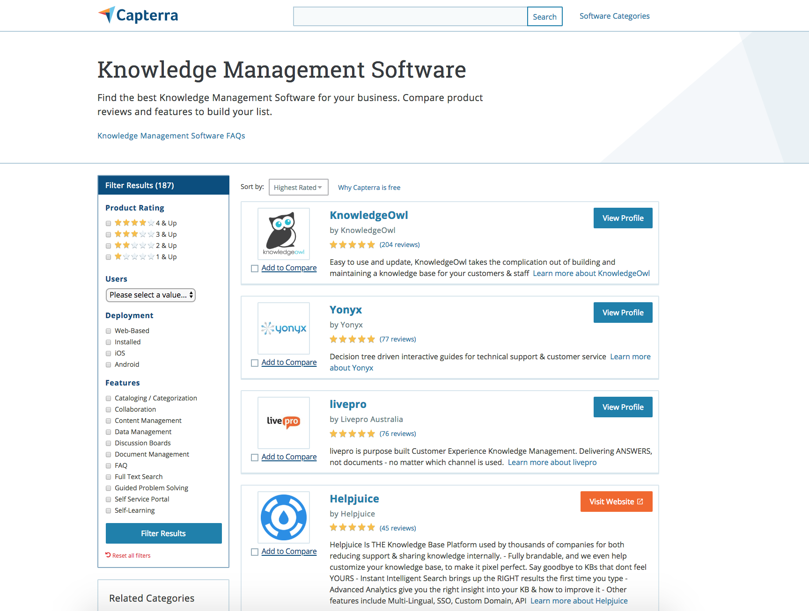Check Guided Problem Solving feature
The height and width of the screenshot is (611, 809).
click(x=109, y=488)
